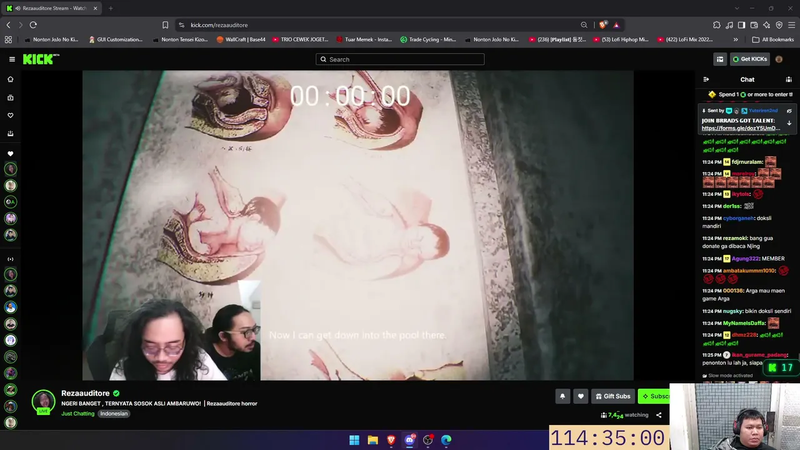This screenshot has height=450, width=800.
Task: Open the tab search dropdown chevron
Action: click(737, 8)
